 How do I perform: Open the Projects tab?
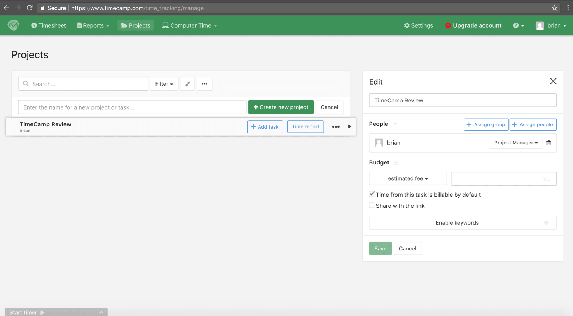(x=135, y=25)
